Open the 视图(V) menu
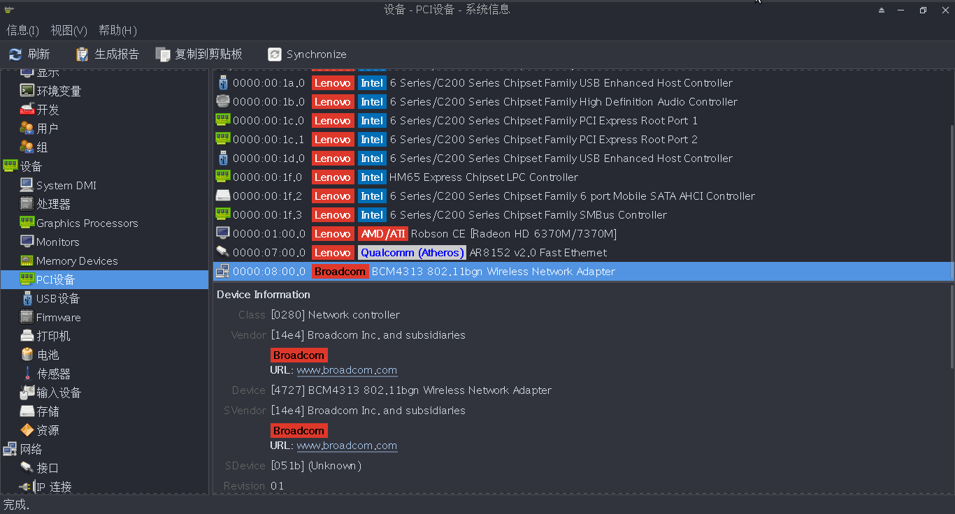 coord(69,30)
